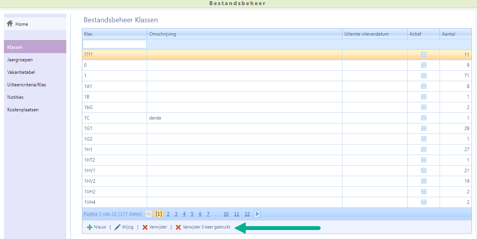Click the green plus Nieuw icon
Screen dimensions: 477x239
point(90,227)
